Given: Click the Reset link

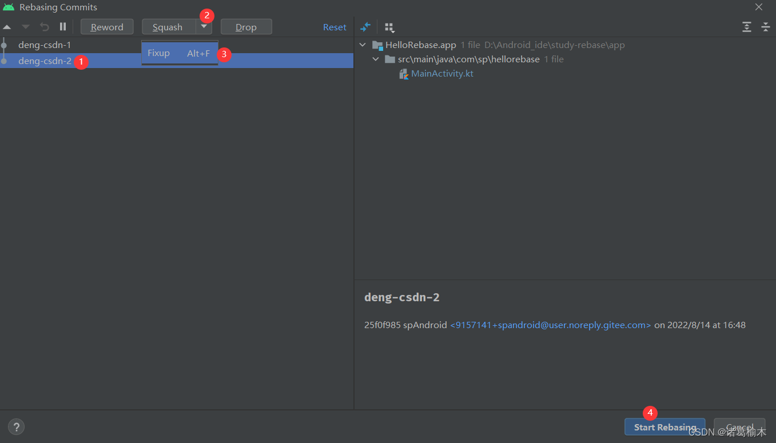Looking at the screenshot, I should pyautogui.click(x=335, y=27).
